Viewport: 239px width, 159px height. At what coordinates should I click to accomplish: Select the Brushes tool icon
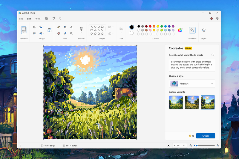coord(81,29)
